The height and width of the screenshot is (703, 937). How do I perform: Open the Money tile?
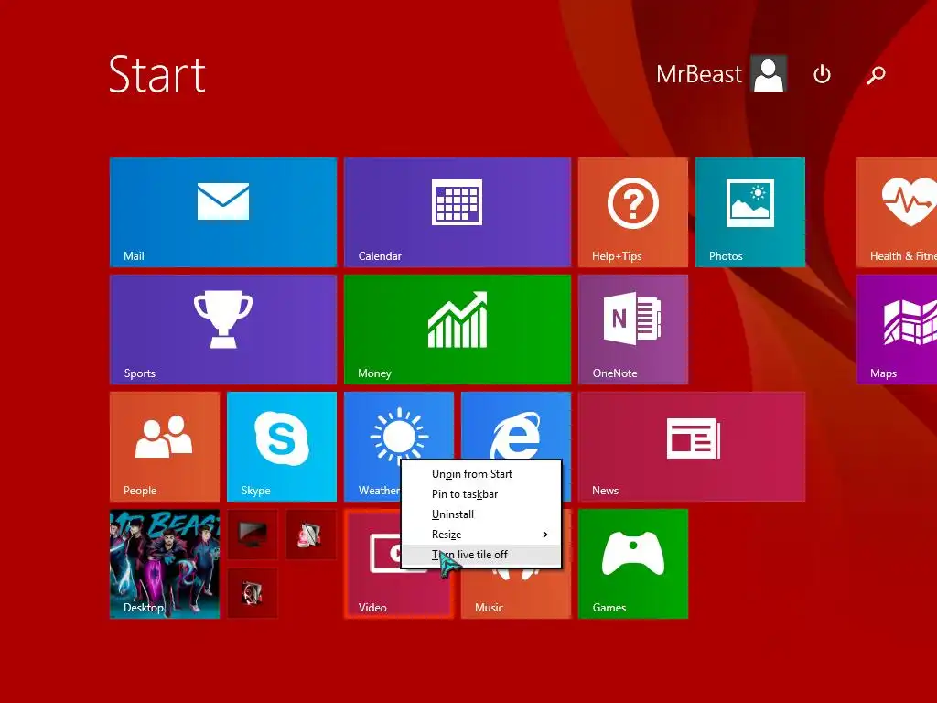[x=458, y=329]
